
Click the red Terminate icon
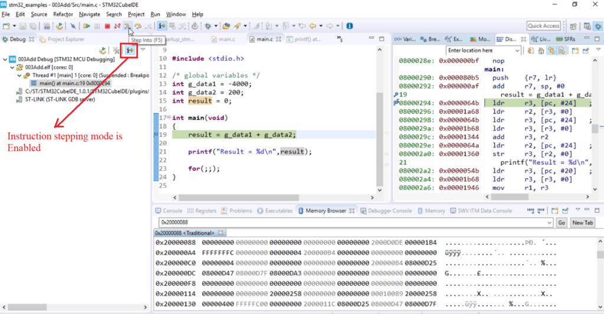click(107, 26)
